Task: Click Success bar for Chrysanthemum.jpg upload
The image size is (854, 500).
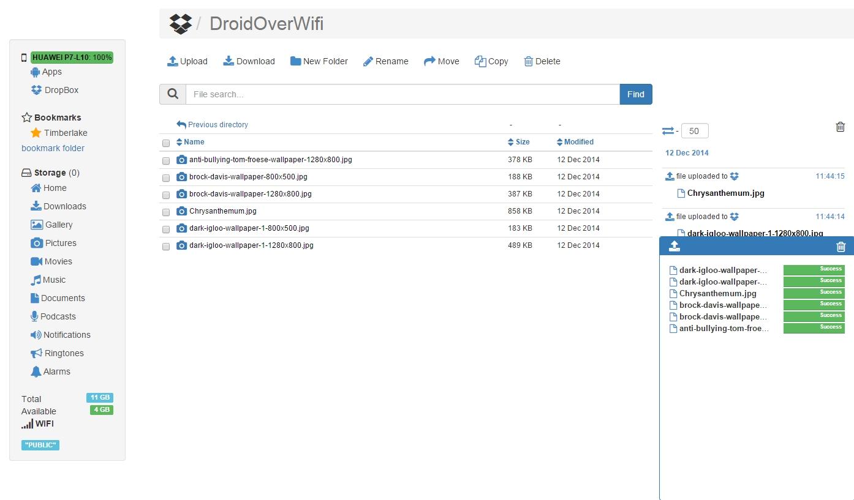Action: pyautogui.click(x=814, y=293)
